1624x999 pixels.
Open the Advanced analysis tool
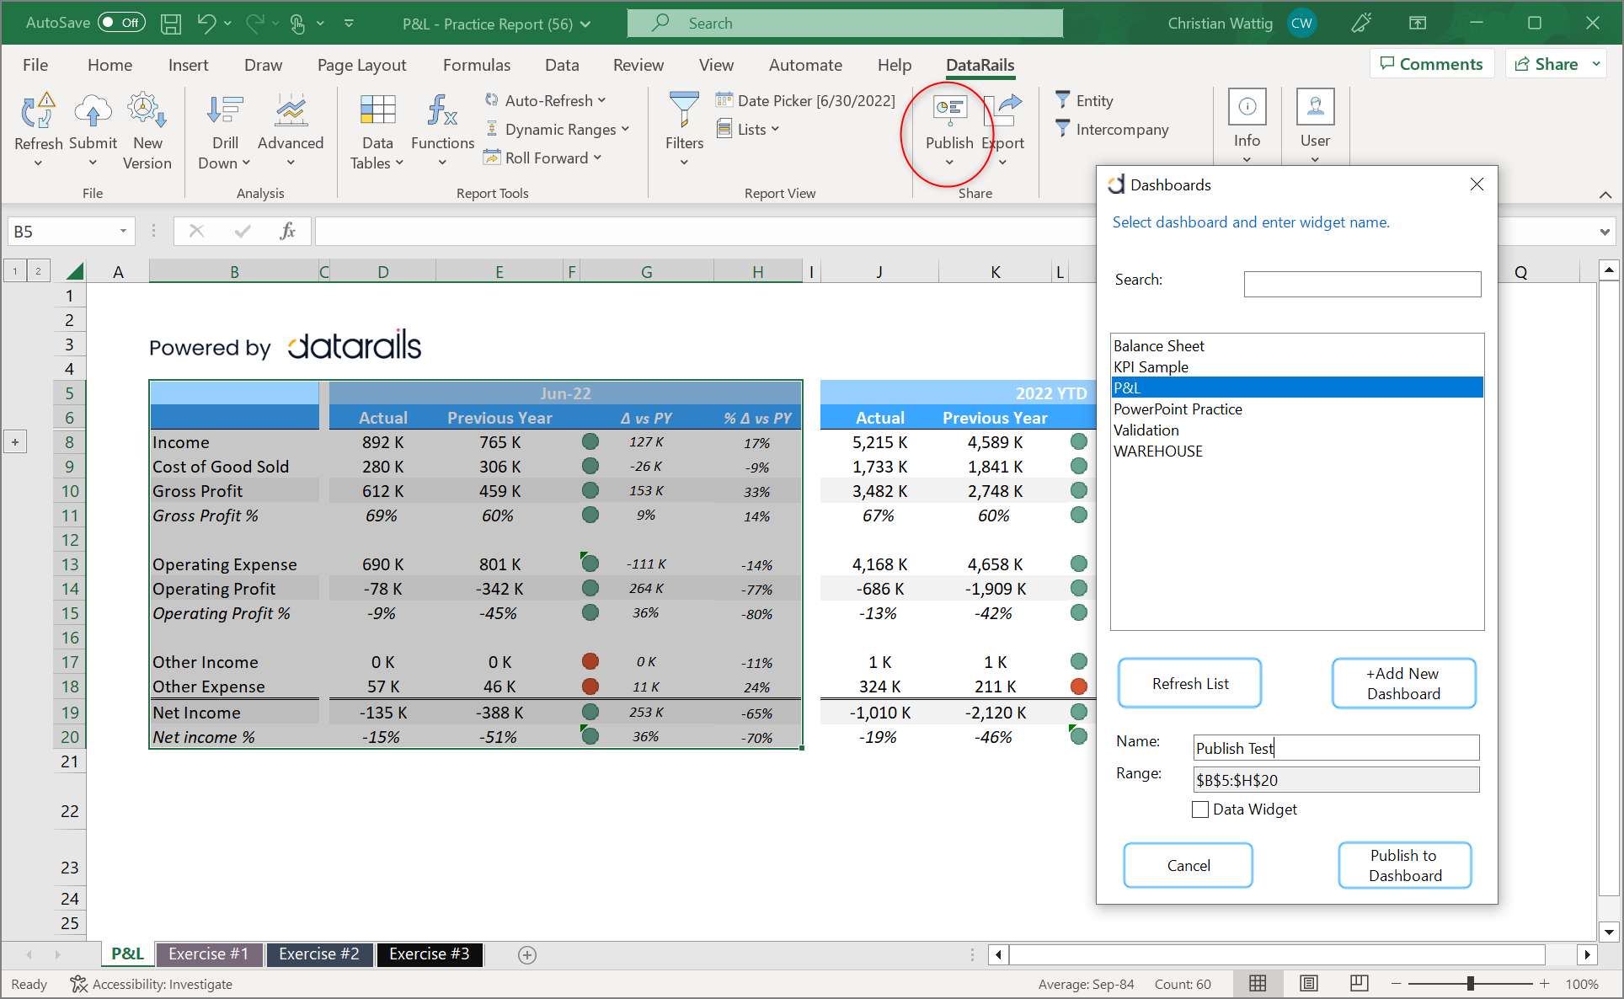(291, 131)
